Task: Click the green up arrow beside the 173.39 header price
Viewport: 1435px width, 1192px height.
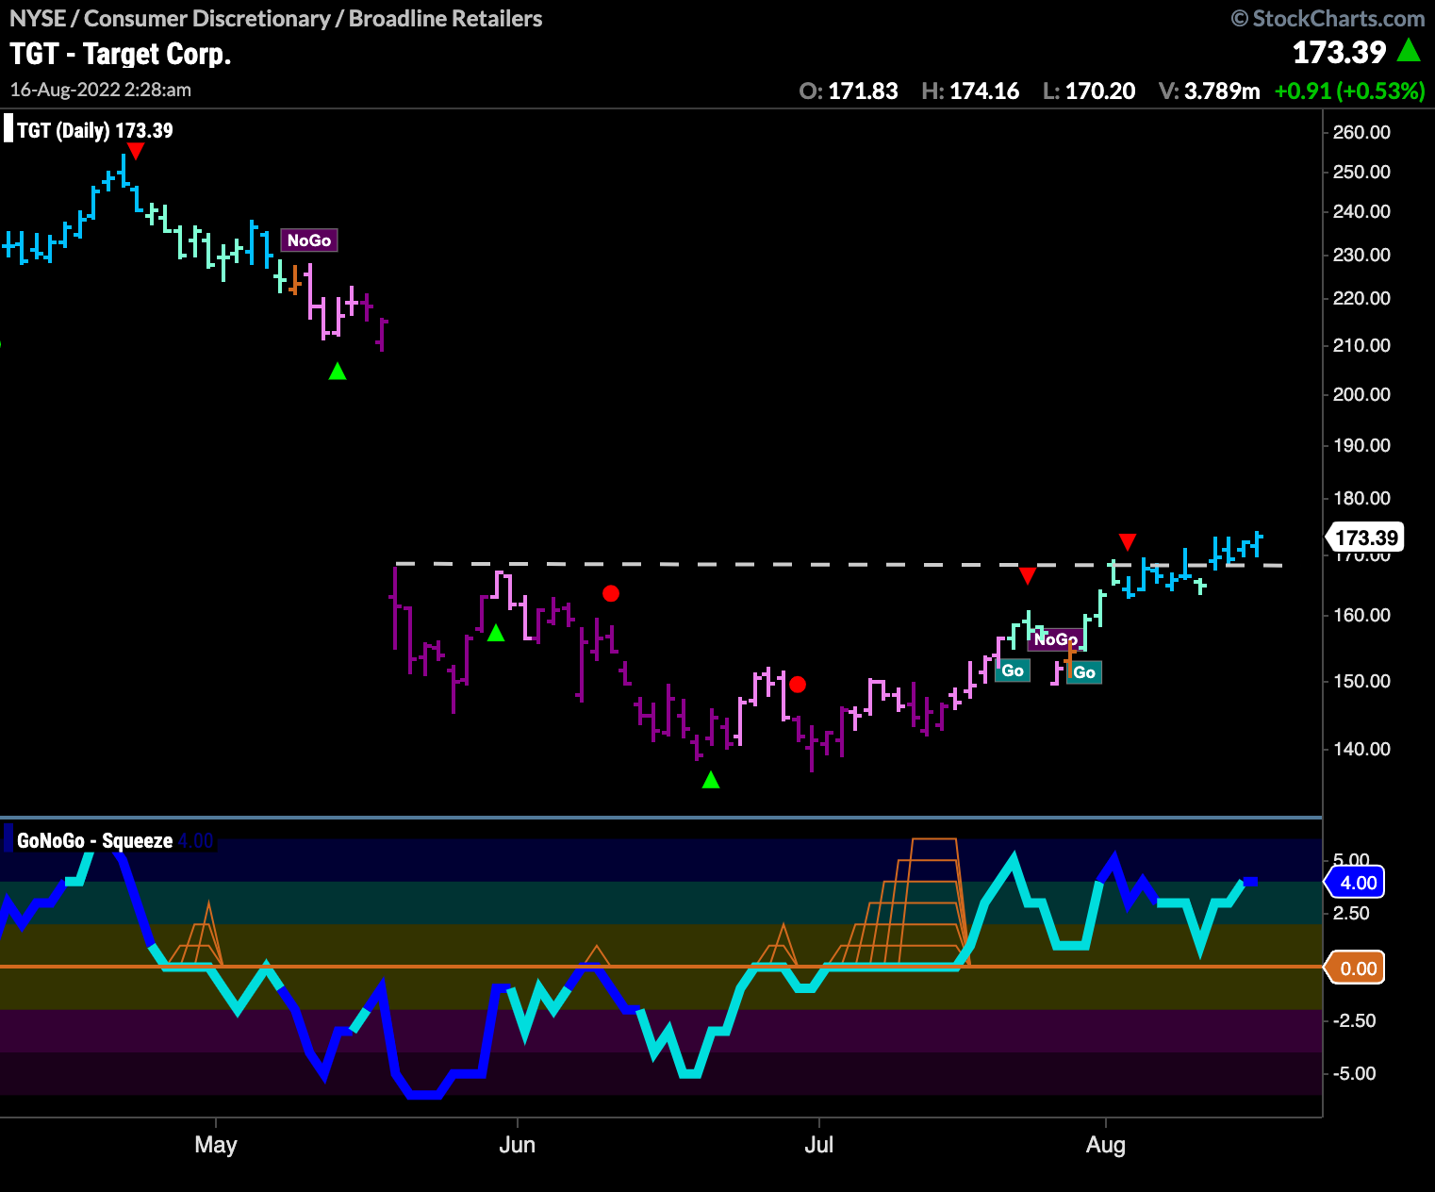Action: click(1409, 51)
